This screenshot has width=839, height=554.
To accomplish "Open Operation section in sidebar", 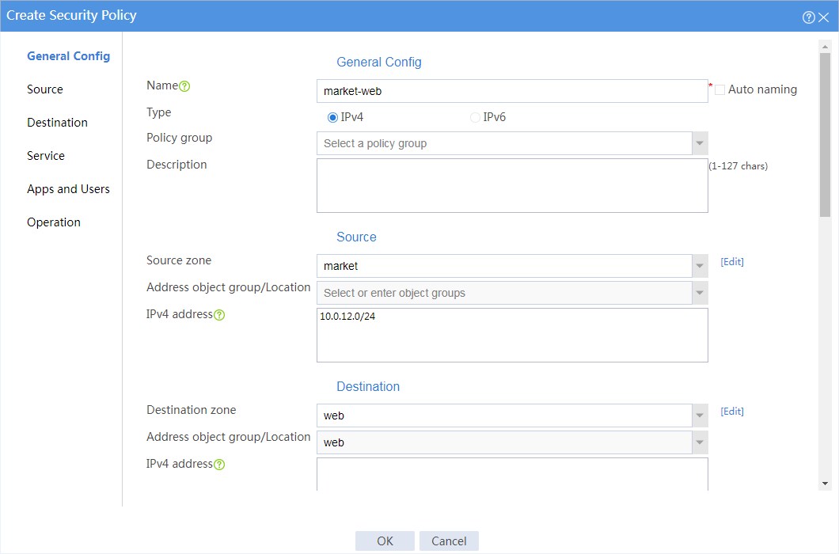I will point(54,222).
